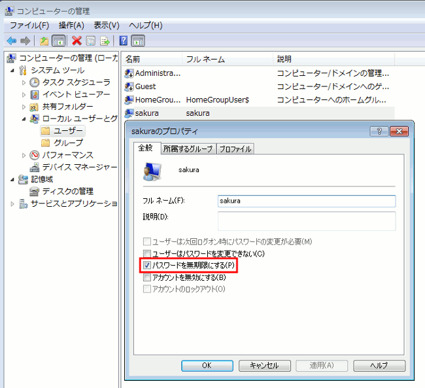Select ディスクの管理 in the tree

(67, 191)
